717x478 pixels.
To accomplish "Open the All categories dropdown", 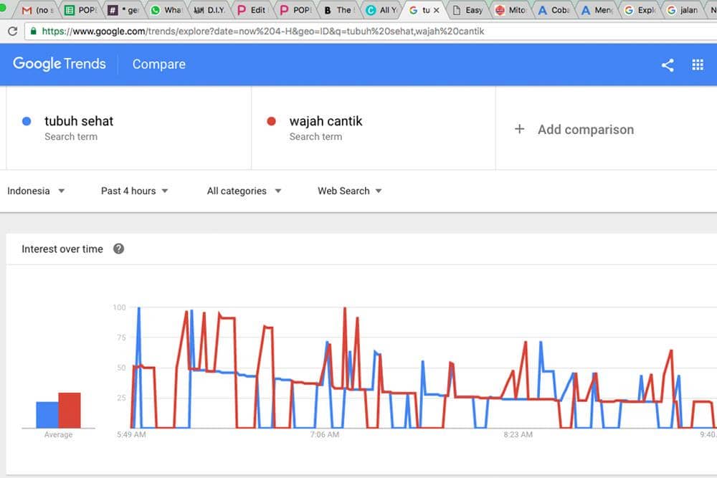I will [244, 191].
